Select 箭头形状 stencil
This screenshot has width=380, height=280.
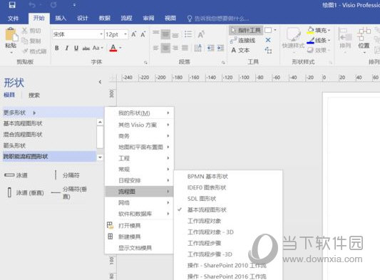48,145
